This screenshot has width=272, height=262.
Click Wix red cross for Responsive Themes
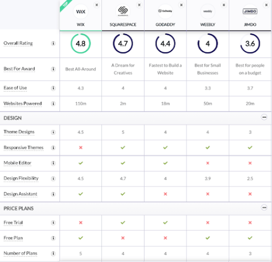80,148
